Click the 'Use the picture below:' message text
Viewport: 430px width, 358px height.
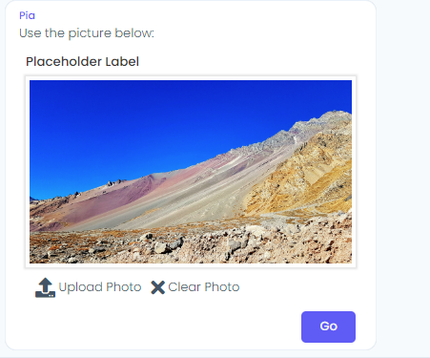coord(87,33)
